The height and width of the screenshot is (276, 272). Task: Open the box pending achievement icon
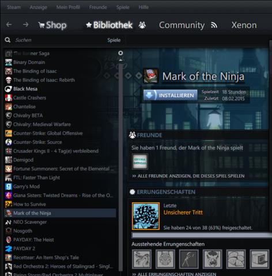pos(259,259)
